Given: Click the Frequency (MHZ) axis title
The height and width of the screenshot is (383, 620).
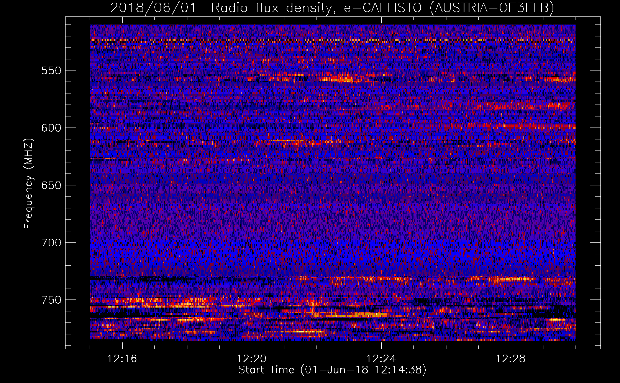Looking at the screenshot, I should [x=29, y=183].
